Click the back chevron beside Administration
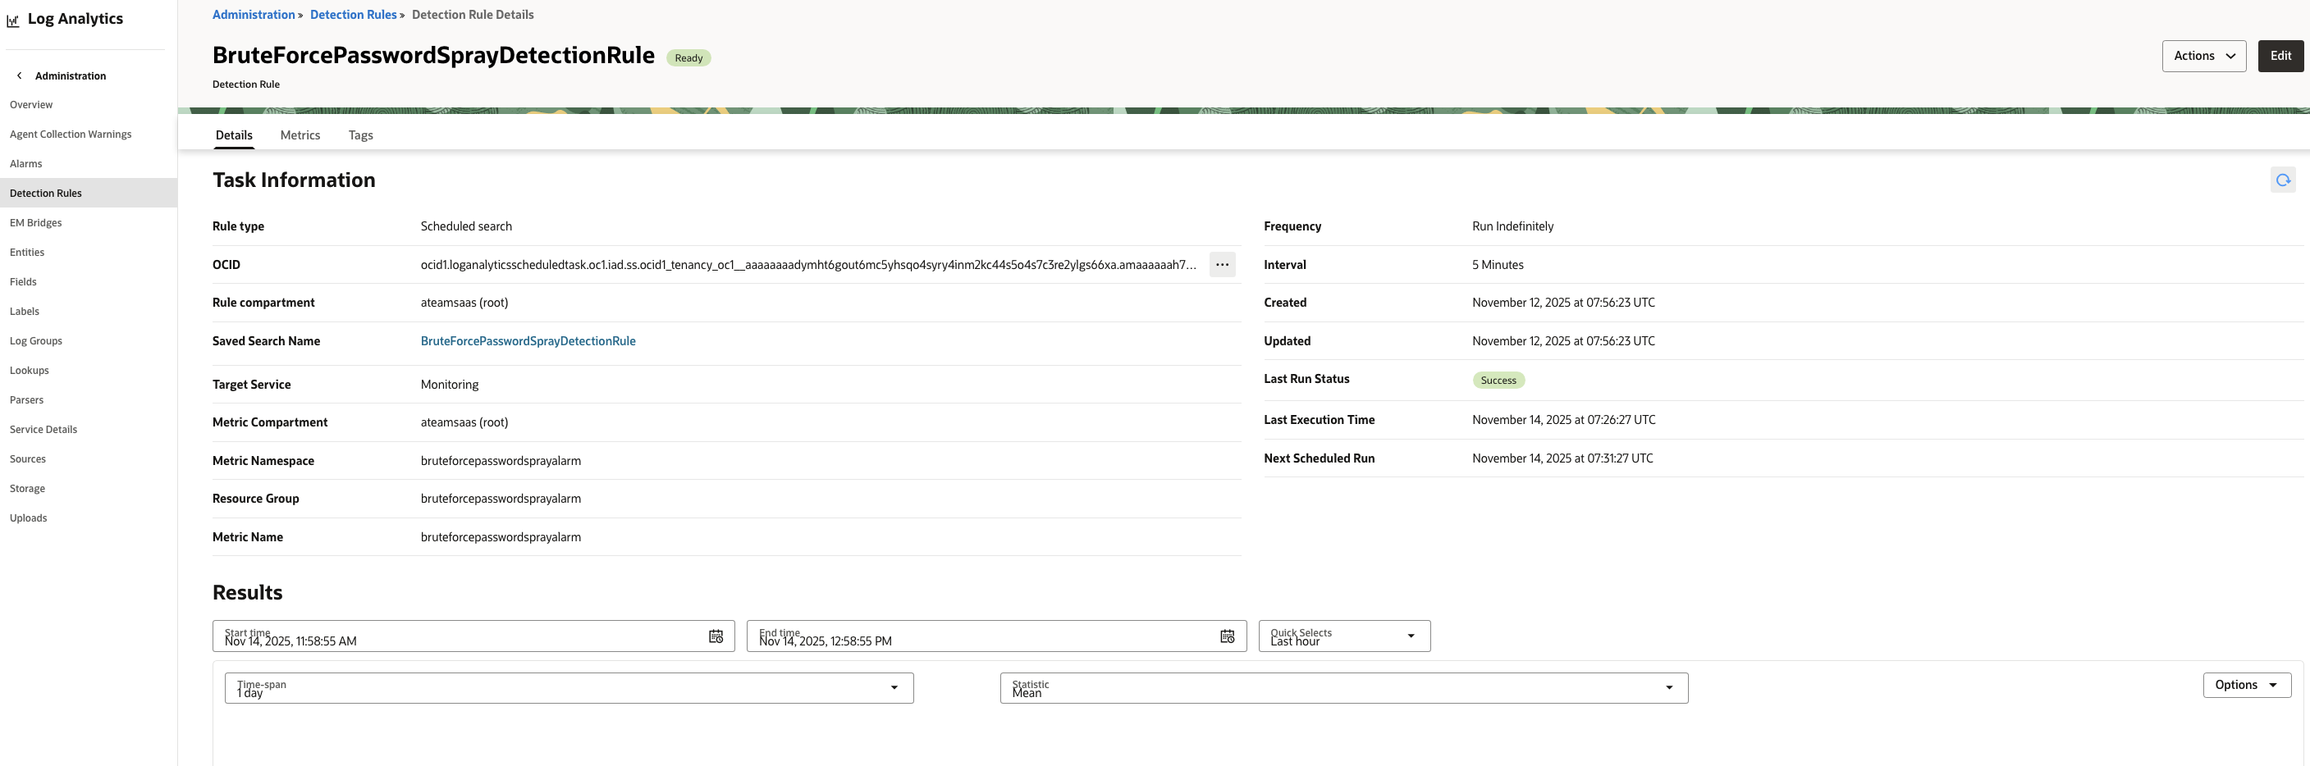Screen dimensions: 2310x766 click(19, 76)
